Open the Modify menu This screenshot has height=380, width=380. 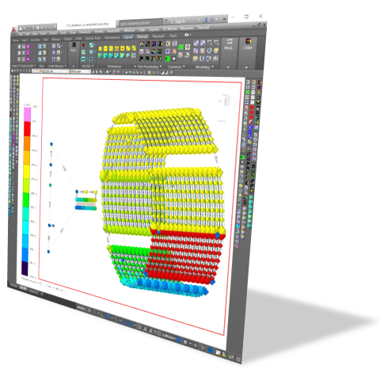pyautogui.click(x=99, y=32)
